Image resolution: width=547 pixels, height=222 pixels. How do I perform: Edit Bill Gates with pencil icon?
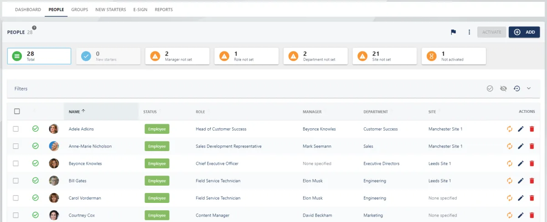pyautogui.click(x=521, y=181)
